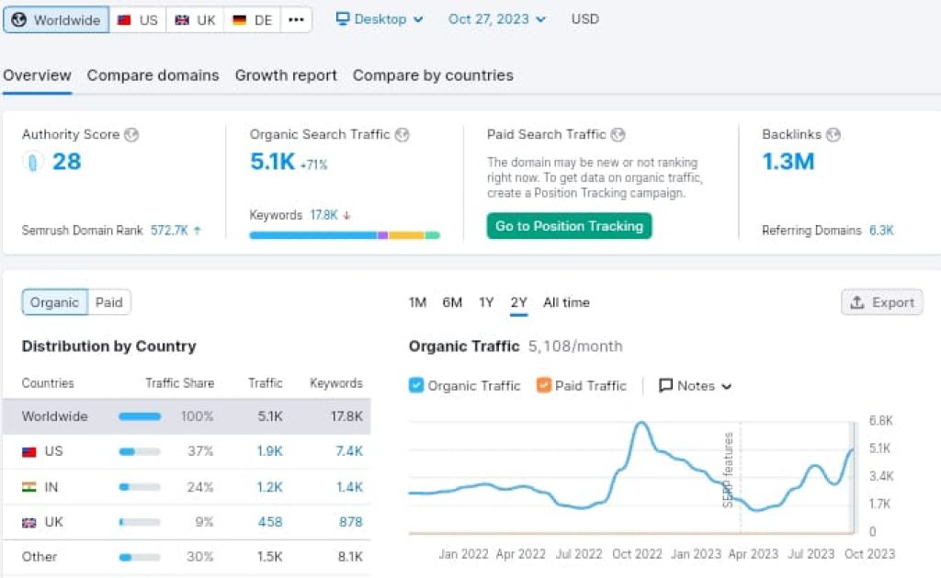Viewport: 941px width, 578px height.
Task: Select 6M time range
Action: point(452,302)
